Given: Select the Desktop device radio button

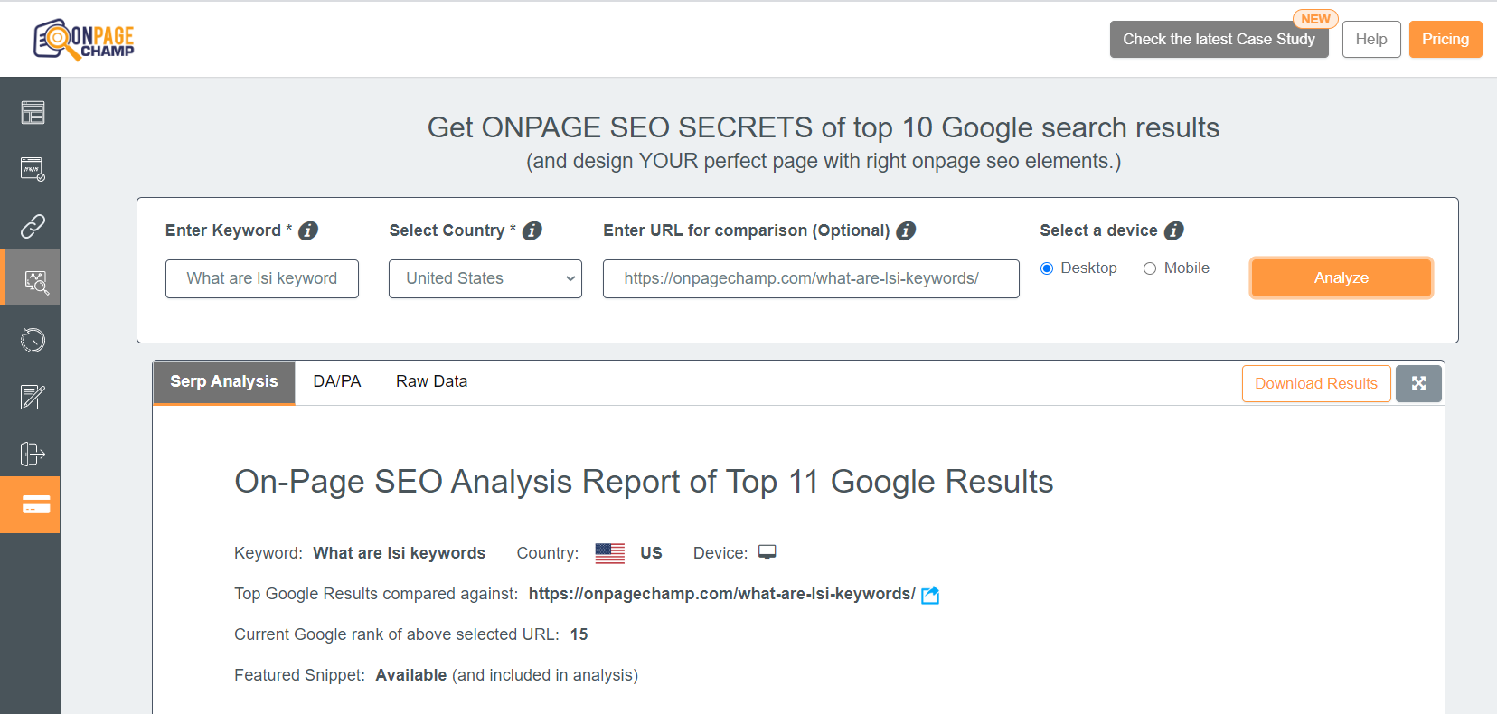Looking at the screenshot, I should pos(1047,268).
